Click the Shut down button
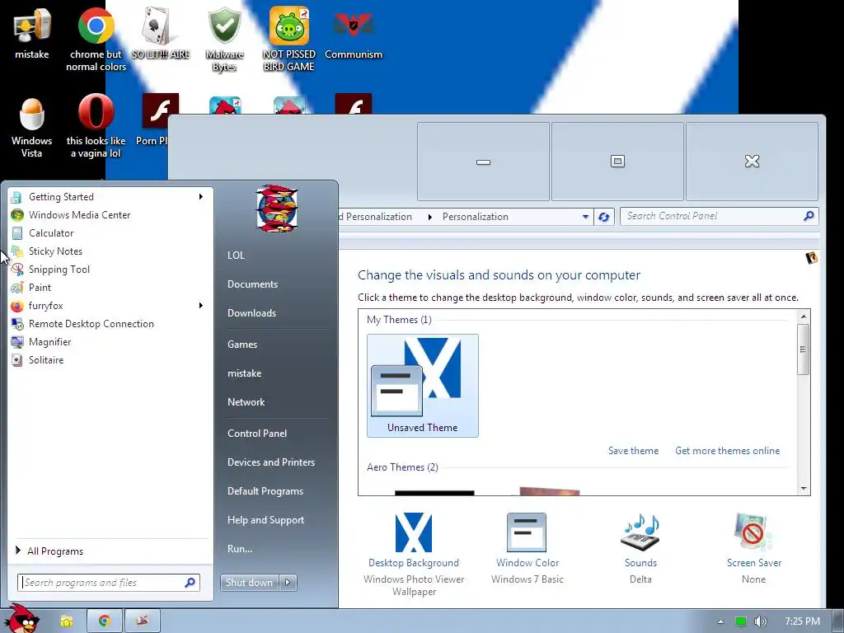Screen dimensions: 844x633 (249, 583)
